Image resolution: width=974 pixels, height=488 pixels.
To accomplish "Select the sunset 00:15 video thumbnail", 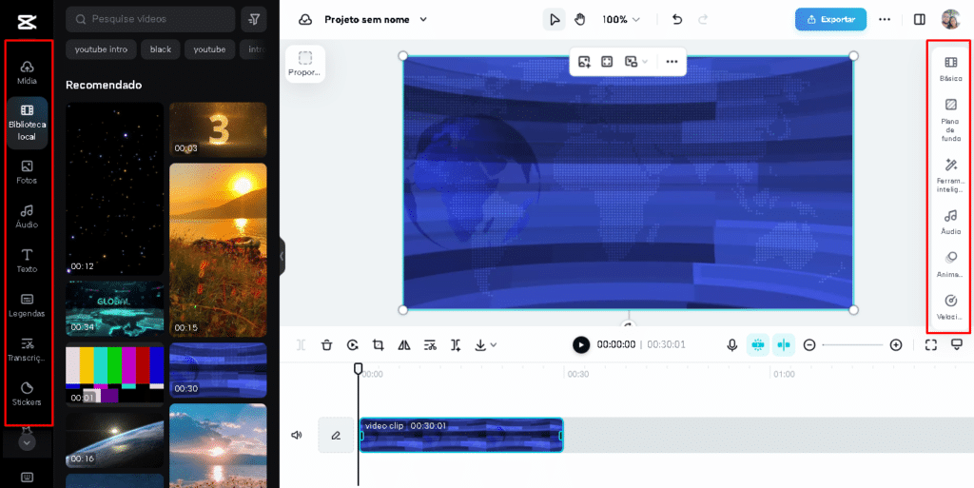I will click(218, 249).
